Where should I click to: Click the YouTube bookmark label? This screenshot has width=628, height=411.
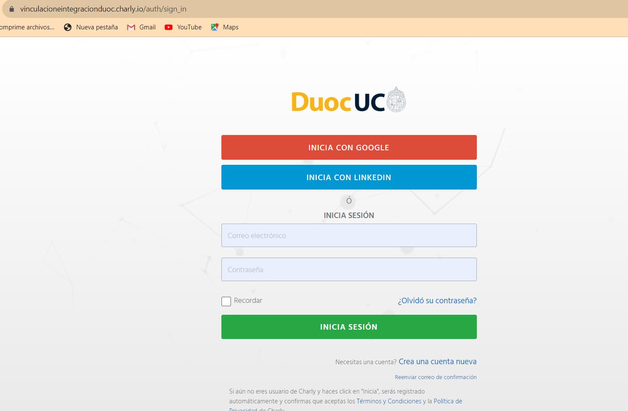(x=189, y=27)
